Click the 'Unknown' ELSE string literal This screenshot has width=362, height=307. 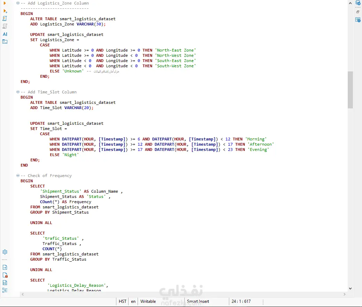73,71
